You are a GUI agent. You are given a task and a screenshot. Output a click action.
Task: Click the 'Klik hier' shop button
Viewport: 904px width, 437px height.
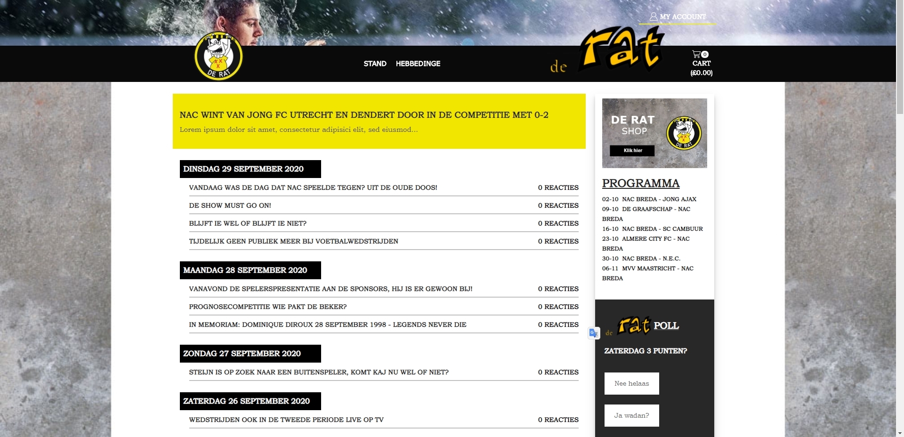632,151
